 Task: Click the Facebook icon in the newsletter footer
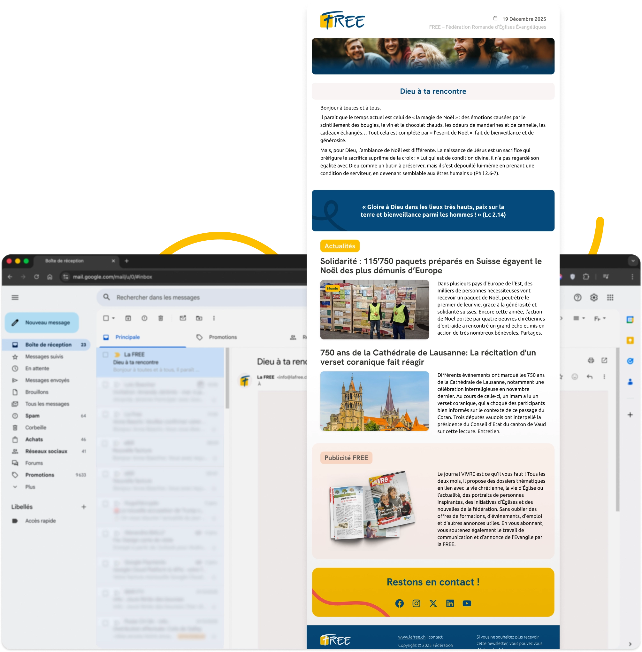(399, 603)
